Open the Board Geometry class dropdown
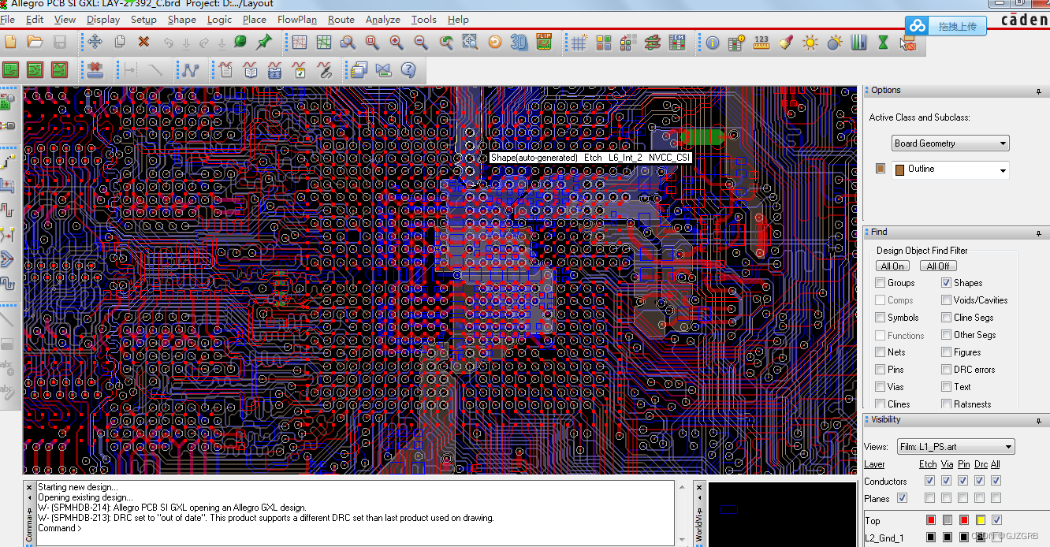This screenshot has width=1050, height=547. 1004,143
